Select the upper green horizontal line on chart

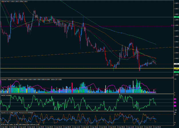coord(87,17)
